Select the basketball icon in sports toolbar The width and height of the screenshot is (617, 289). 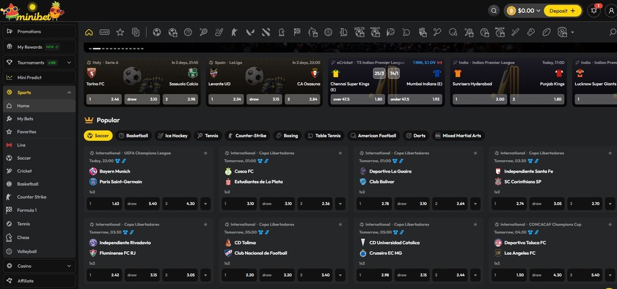[x=188, y=32]
